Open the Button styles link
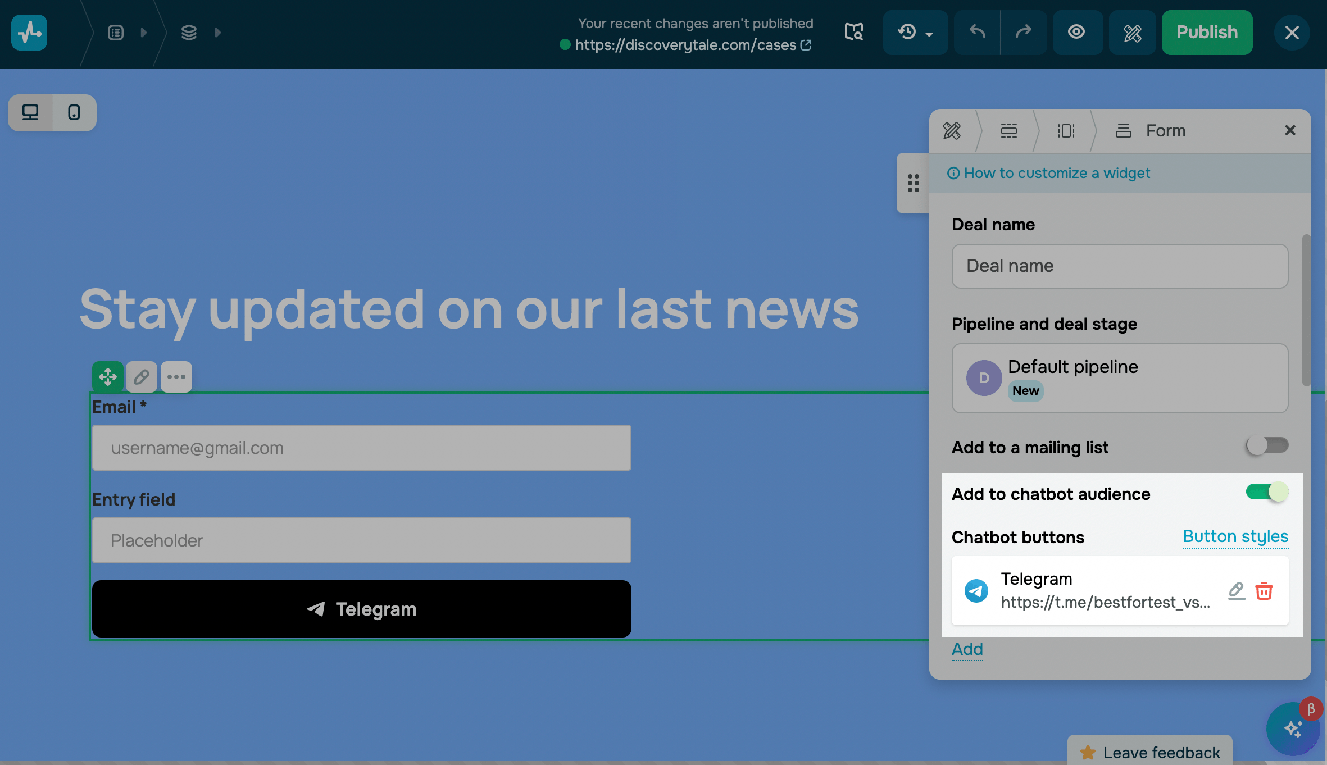The width and height of the screenshot is (1327, 765). point(1235,536)
